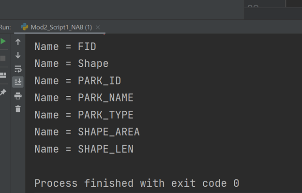Screen dimensions: 302x193
Task: Rerun the script with green play icon
Action: [x=3, y=42]
